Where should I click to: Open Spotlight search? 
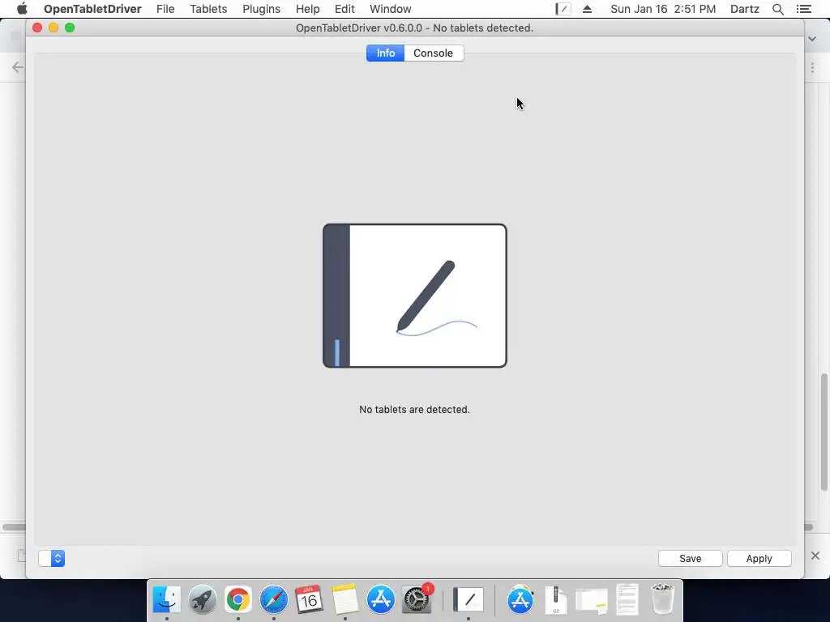(x=777, y=9)
